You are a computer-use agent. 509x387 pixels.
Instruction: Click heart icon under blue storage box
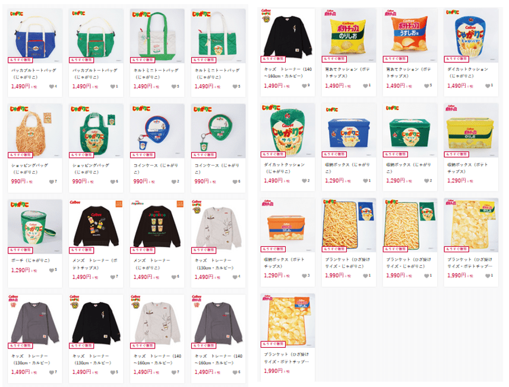[365, 180]
